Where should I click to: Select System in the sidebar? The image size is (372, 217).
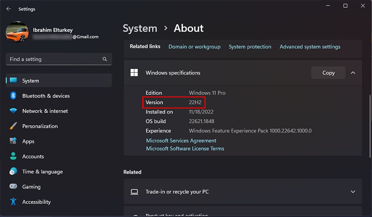(x=31, y=81)
